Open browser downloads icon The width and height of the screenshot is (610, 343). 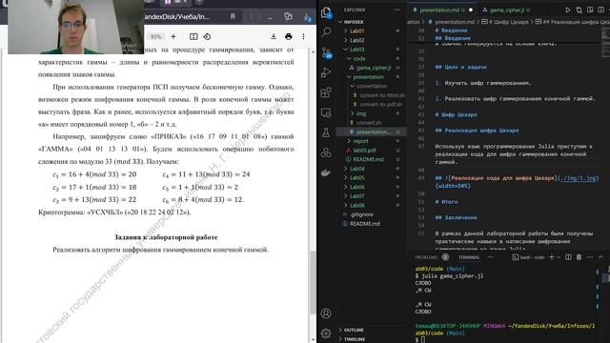point(307,17)
